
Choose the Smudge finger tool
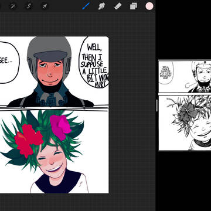[101, 6]
